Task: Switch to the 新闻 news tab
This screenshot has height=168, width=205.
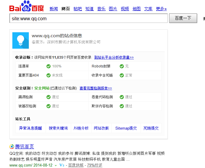Action: click(54, 9)
